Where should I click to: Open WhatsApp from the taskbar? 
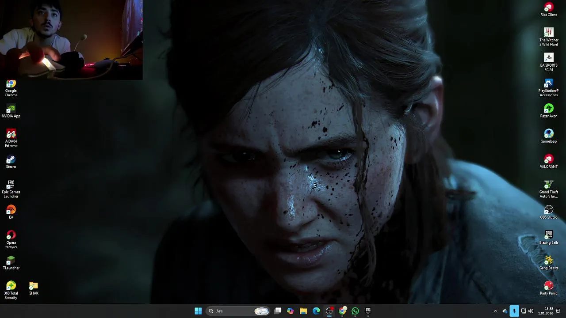(x=355, y=311)
